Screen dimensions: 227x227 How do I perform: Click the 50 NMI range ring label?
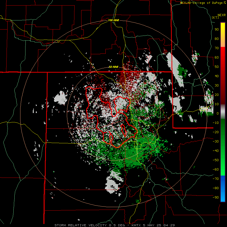click(113, 67)
